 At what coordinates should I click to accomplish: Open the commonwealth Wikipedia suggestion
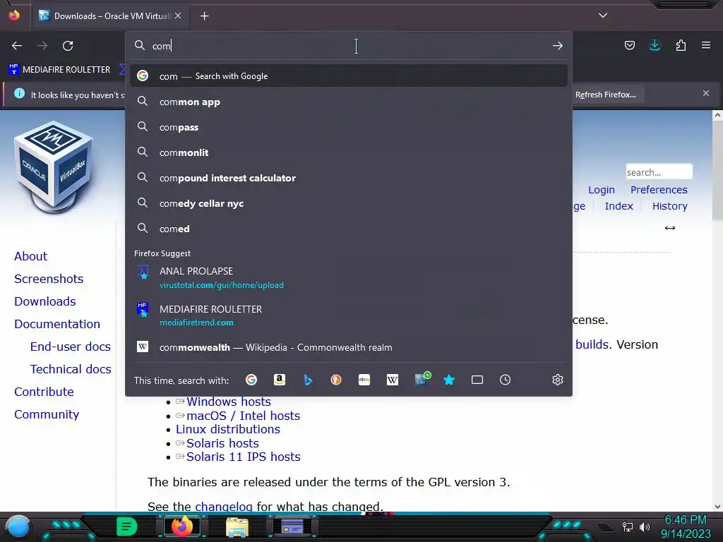coord(349,347)
